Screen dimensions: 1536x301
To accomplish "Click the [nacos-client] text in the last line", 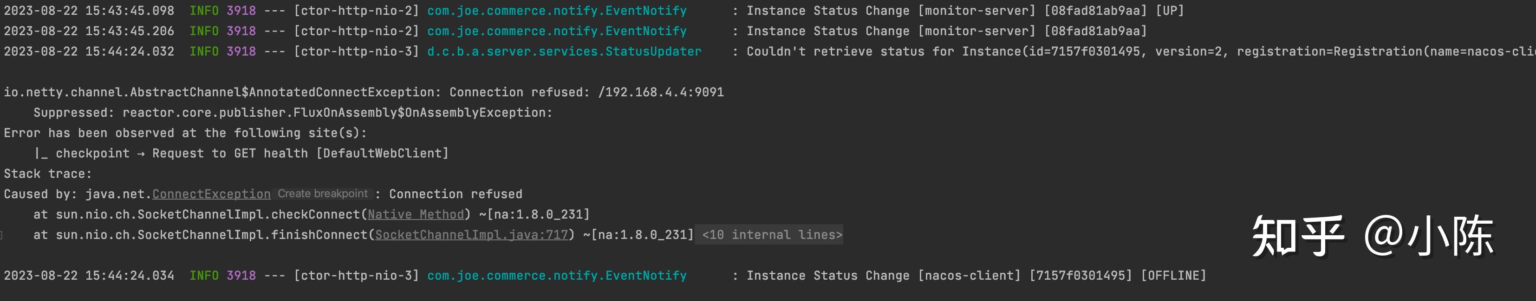I will coord(969,276).
